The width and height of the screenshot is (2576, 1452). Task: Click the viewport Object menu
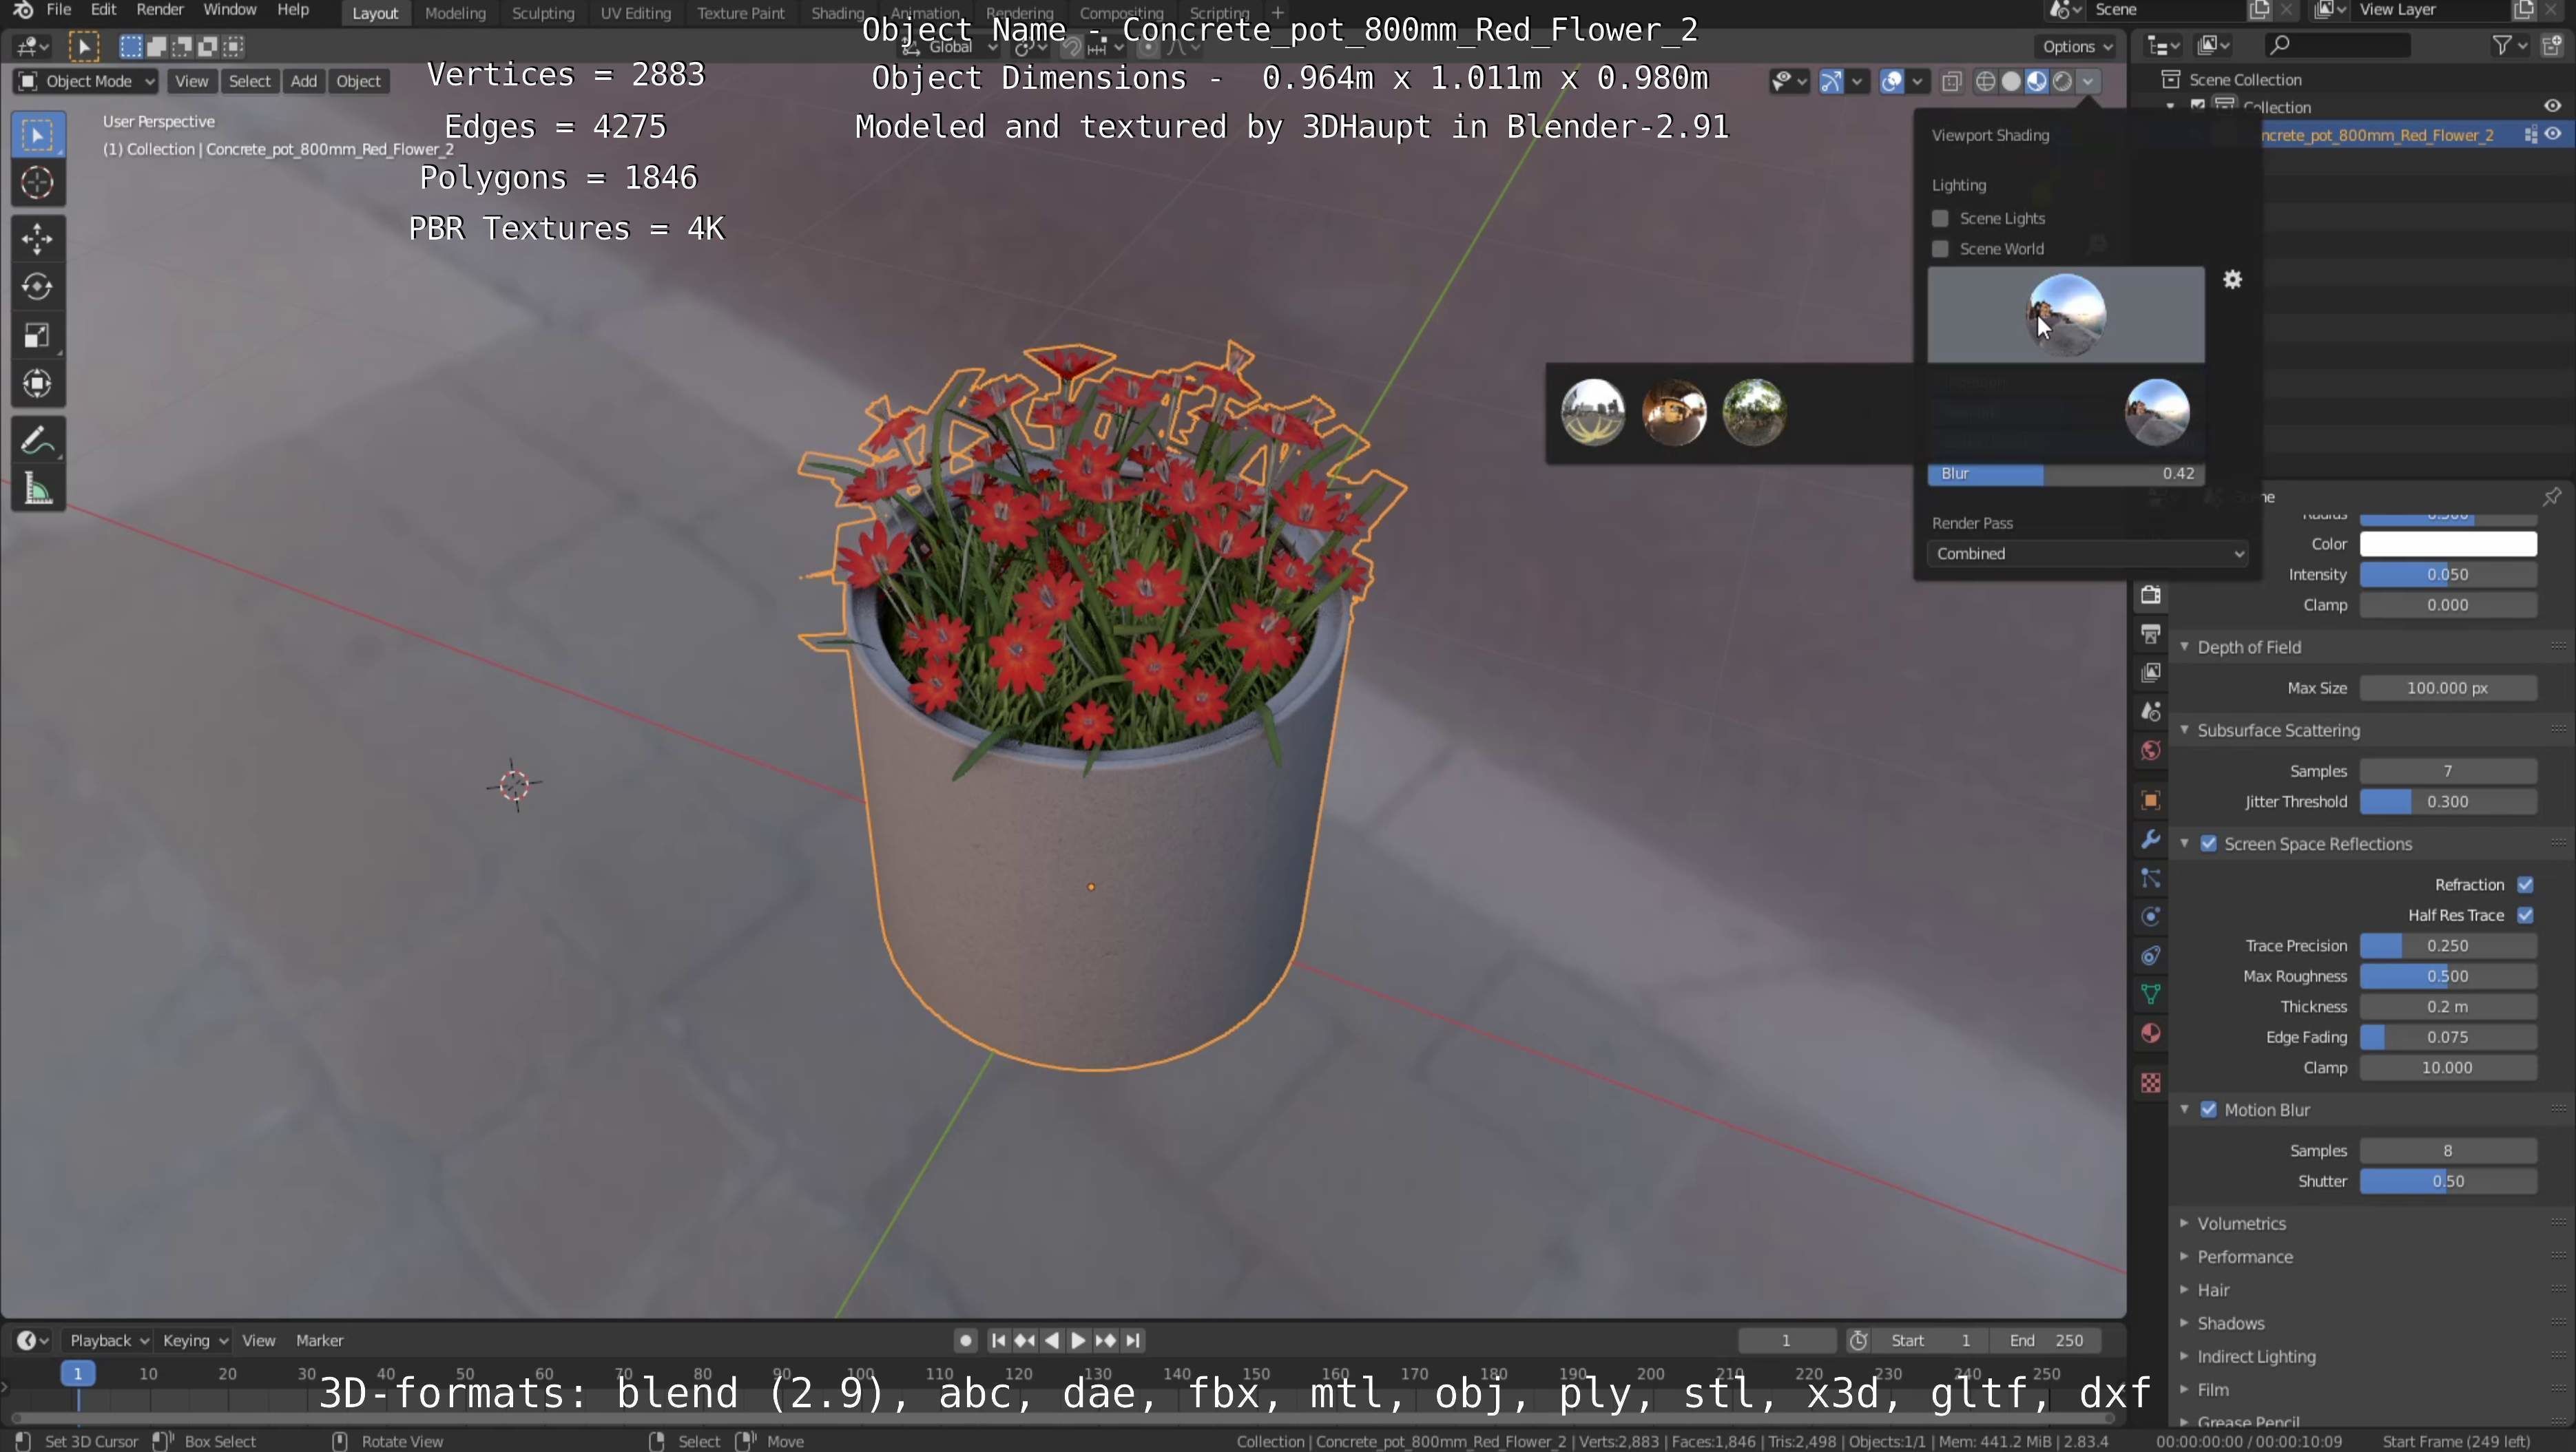pos(358,81)
